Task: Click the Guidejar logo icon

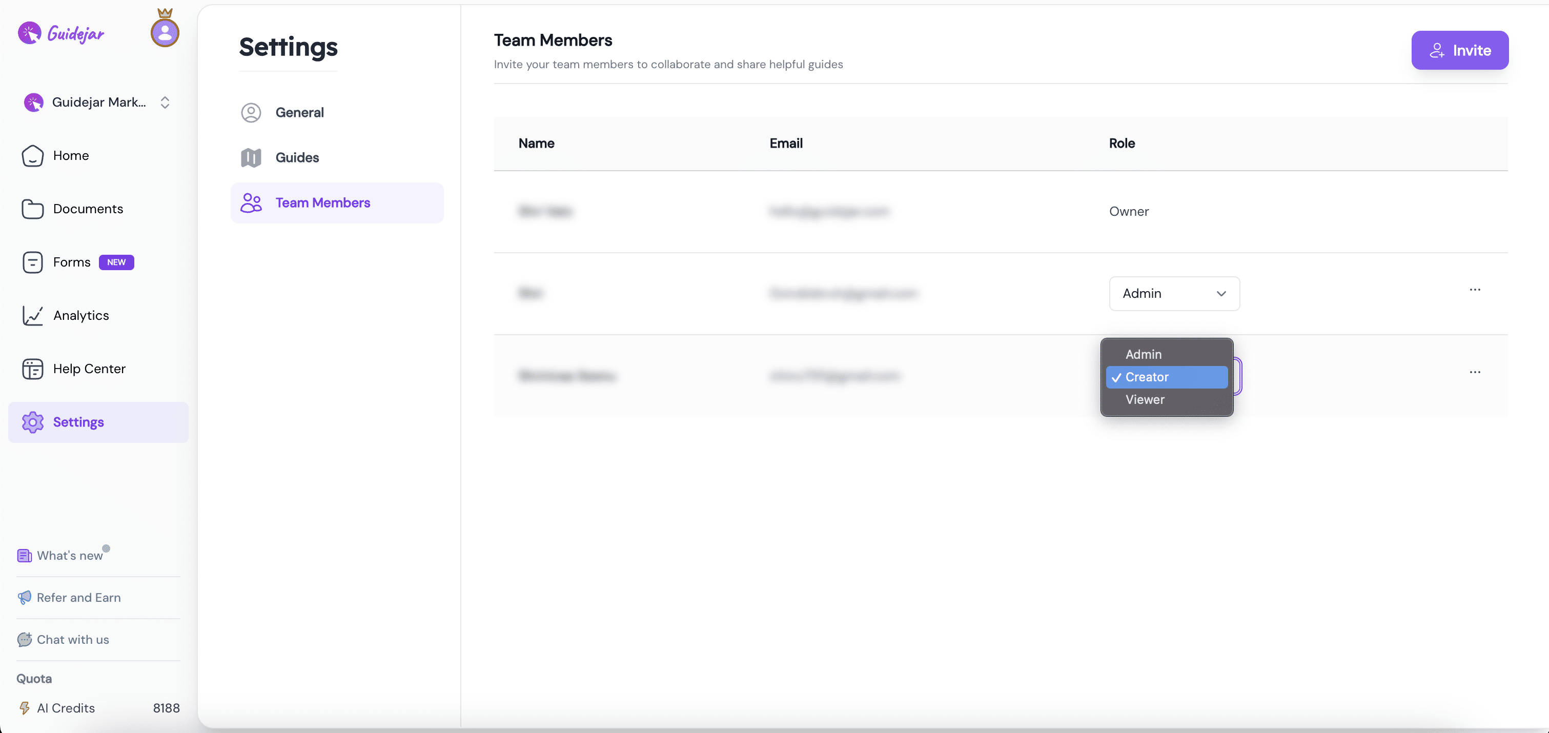Action: click(29, 33)
